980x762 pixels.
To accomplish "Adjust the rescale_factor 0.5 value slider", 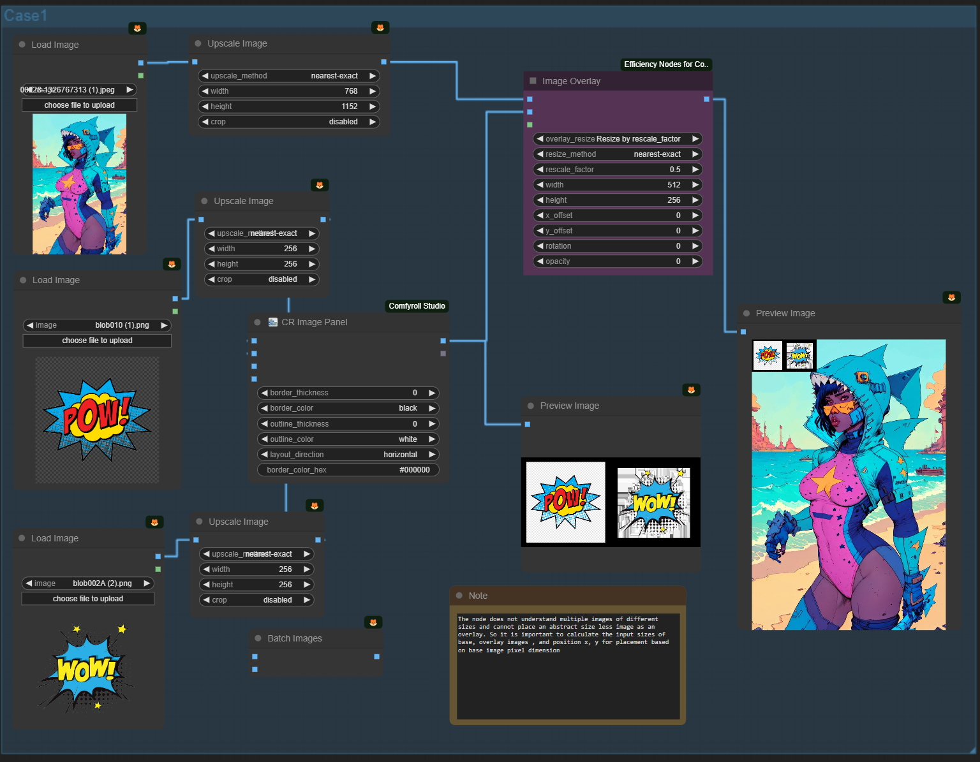I will (617, 170).
